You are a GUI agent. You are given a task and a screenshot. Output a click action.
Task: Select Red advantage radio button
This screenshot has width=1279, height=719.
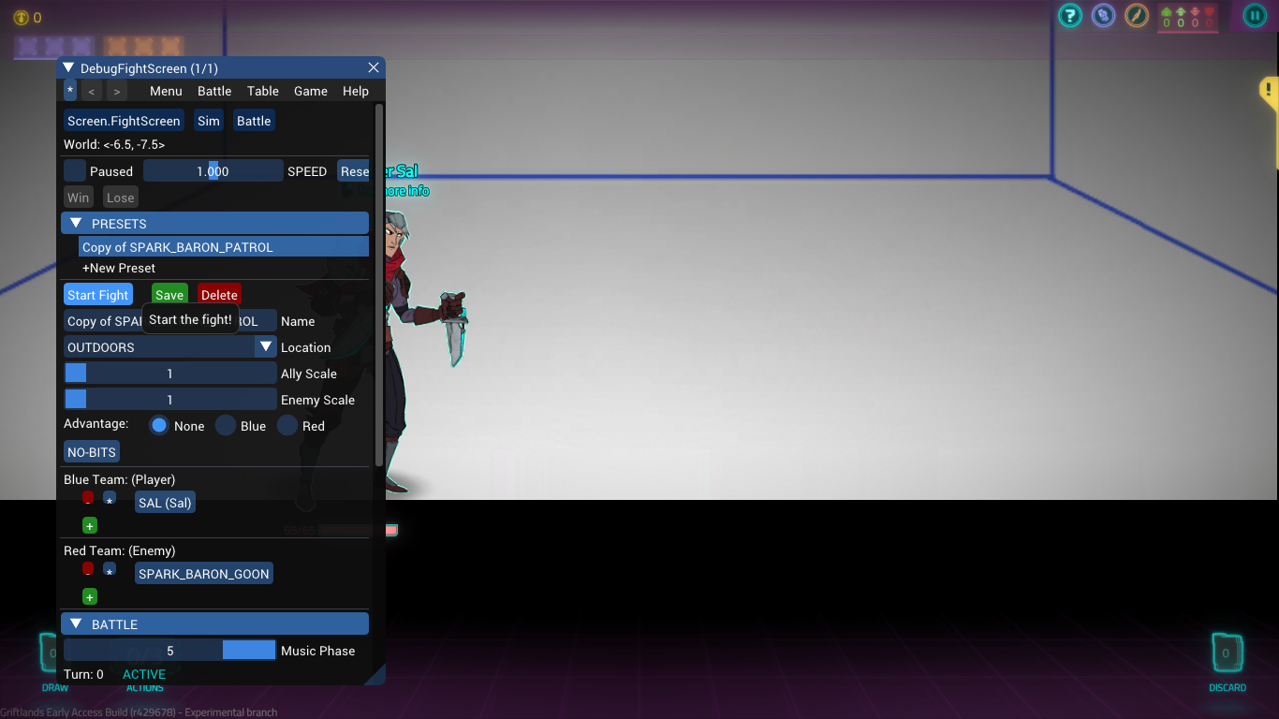click(x=287, y=426)
